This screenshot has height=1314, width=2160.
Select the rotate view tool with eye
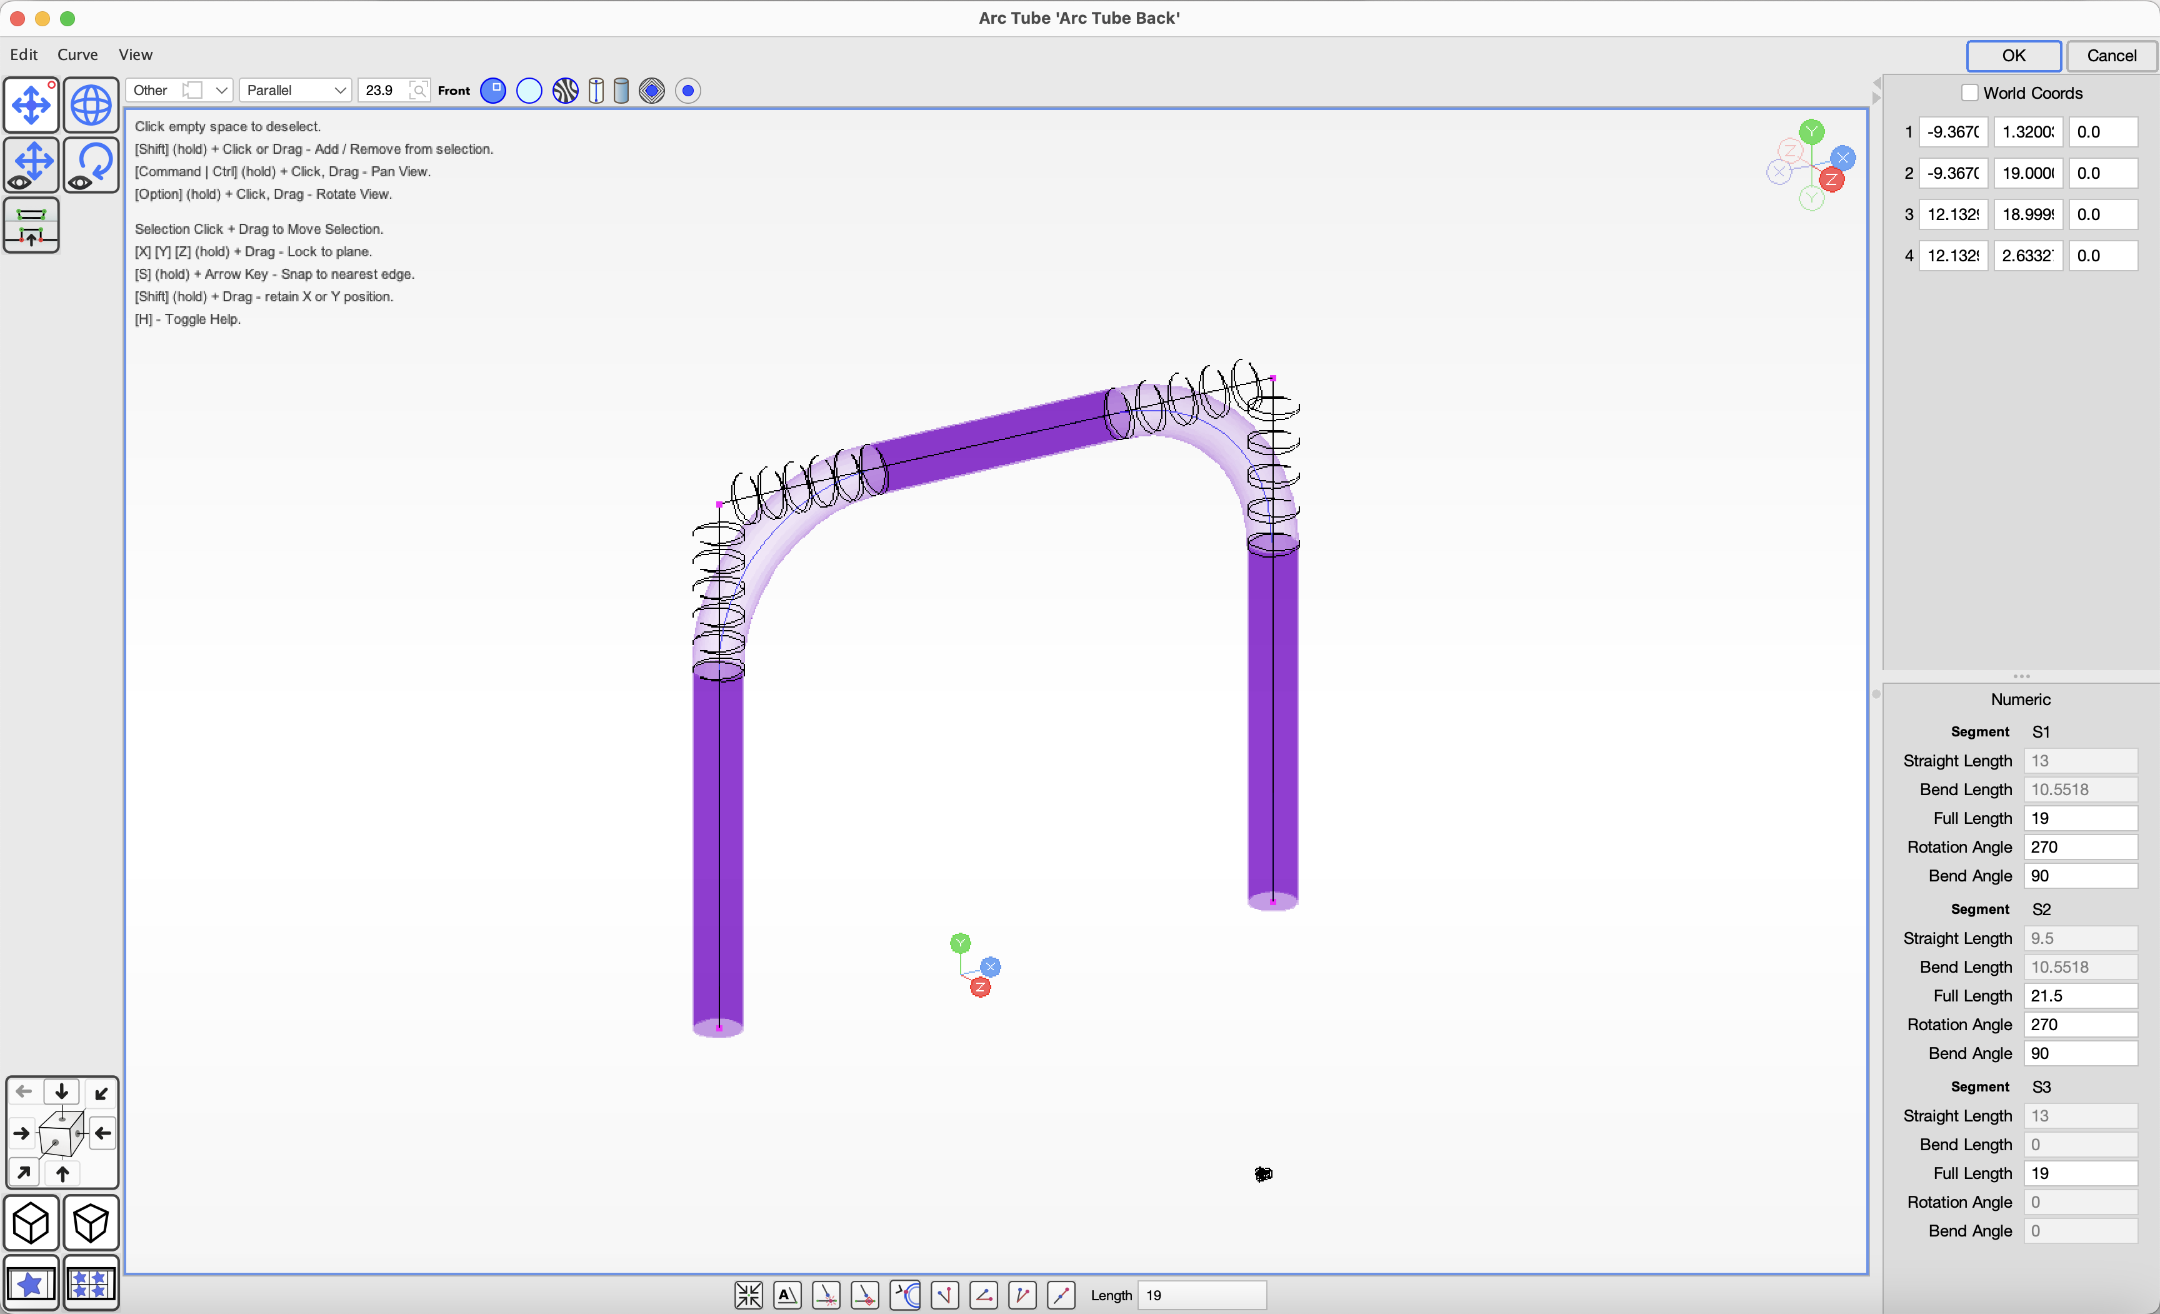coord(91,165)
